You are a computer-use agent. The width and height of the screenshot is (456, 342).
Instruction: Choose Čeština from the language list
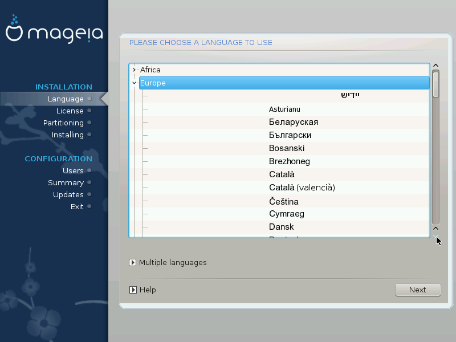pos(283,202)
